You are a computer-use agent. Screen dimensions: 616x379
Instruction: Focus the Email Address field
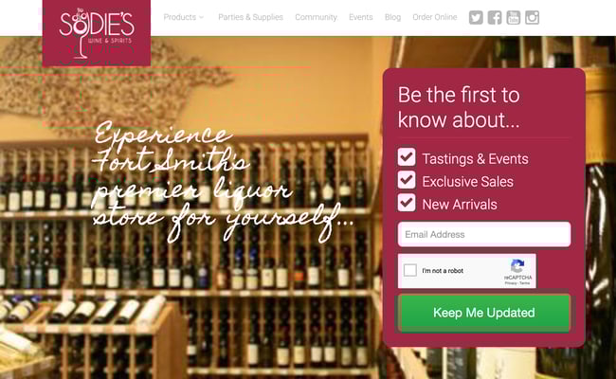coord(484,234)
